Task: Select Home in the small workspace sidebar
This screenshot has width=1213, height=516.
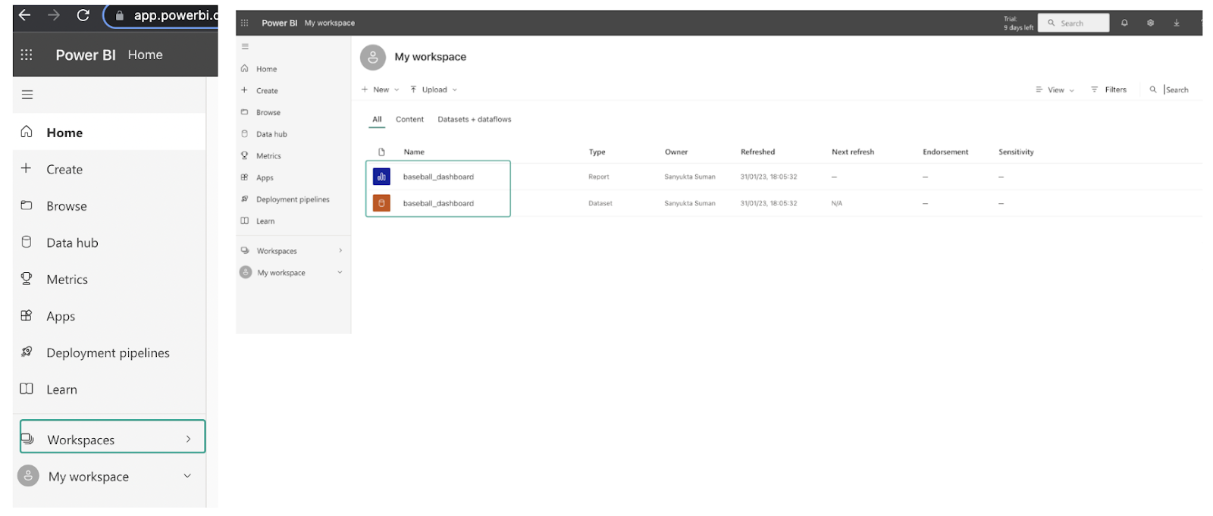Action: tap(293, 69)
